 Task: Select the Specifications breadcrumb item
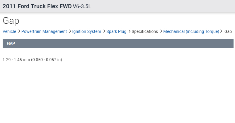(x=145, y=31)
